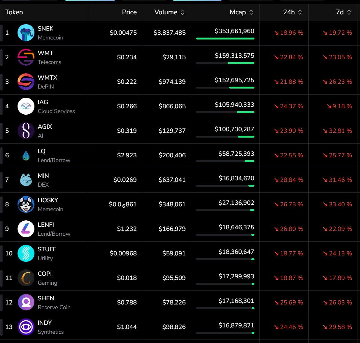The width and height of the screenshot is (360, 343).
Task: Select the STUFF Utility token icon
Action: click(x=26, y=254)
